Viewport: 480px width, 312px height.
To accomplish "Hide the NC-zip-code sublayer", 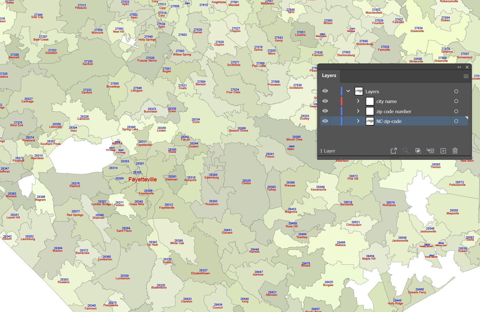I will tap(325, 121).
